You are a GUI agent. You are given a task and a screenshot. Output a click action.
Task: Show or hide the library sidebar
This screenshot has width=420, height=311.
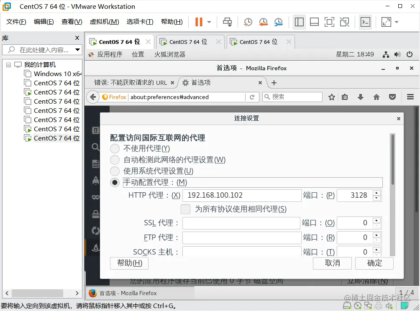point(299,22)
